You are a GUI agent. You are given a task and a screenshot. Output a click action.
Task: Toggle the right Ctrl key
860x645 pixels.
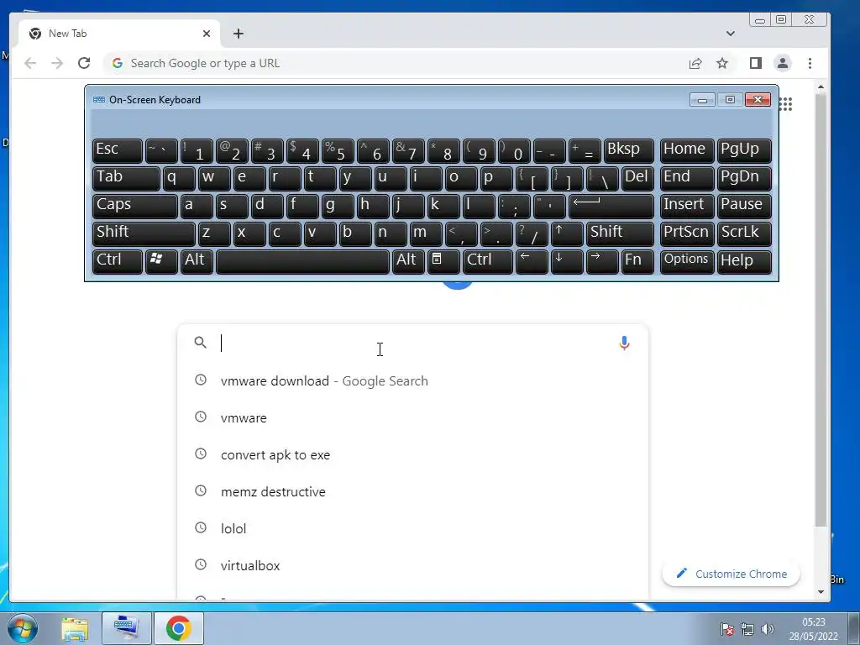click(488, 261)
